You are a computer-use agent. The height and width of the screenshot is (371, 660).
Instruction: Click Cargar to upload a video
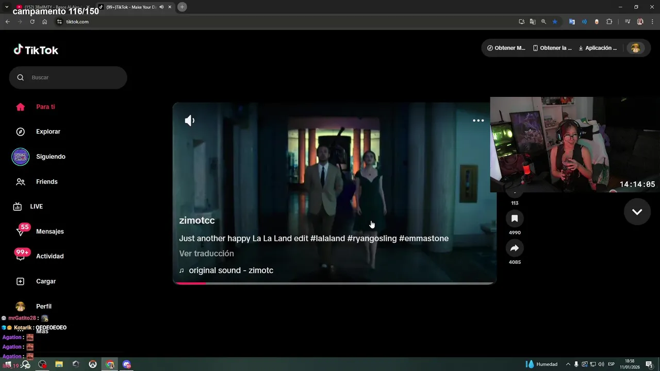46,281
